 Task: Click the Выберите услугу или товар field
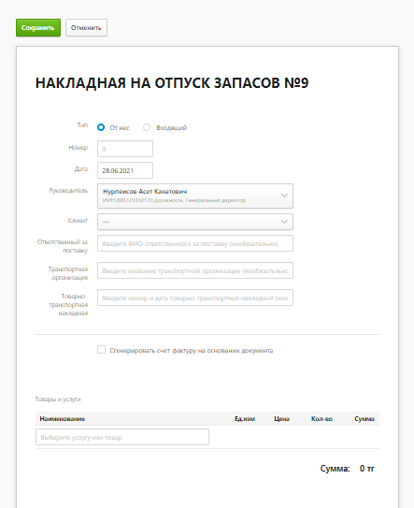click(122, 437)
